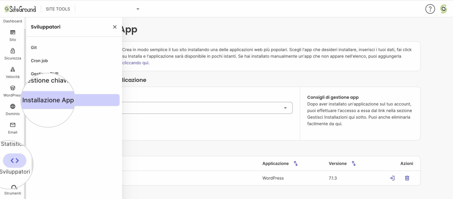Open the Git submenu item
Screen dimensions: 453x199
(x=34, y=47)
